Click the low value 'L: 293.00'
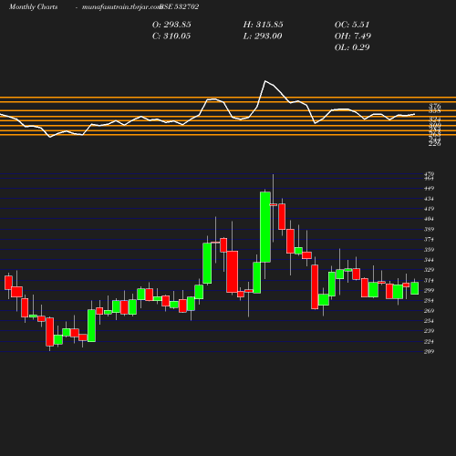The width and height of the screenshot is (456, 456). [x=263, y=36]
